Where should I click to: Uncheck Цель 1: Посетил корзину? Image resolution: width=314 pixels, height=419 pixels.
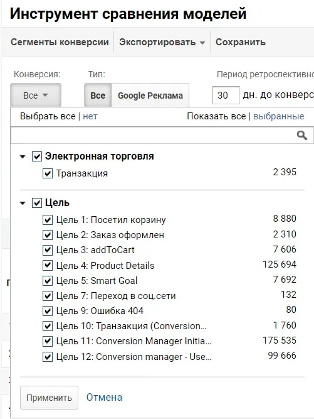click(48, 220)
